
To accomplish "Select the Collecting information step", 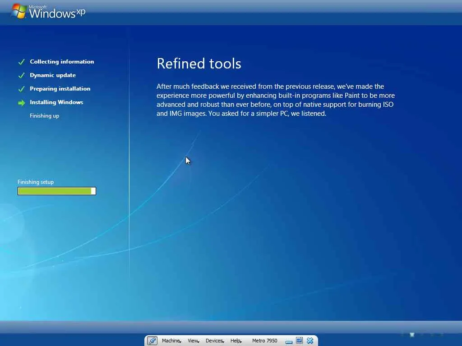I will click(62, 61).
